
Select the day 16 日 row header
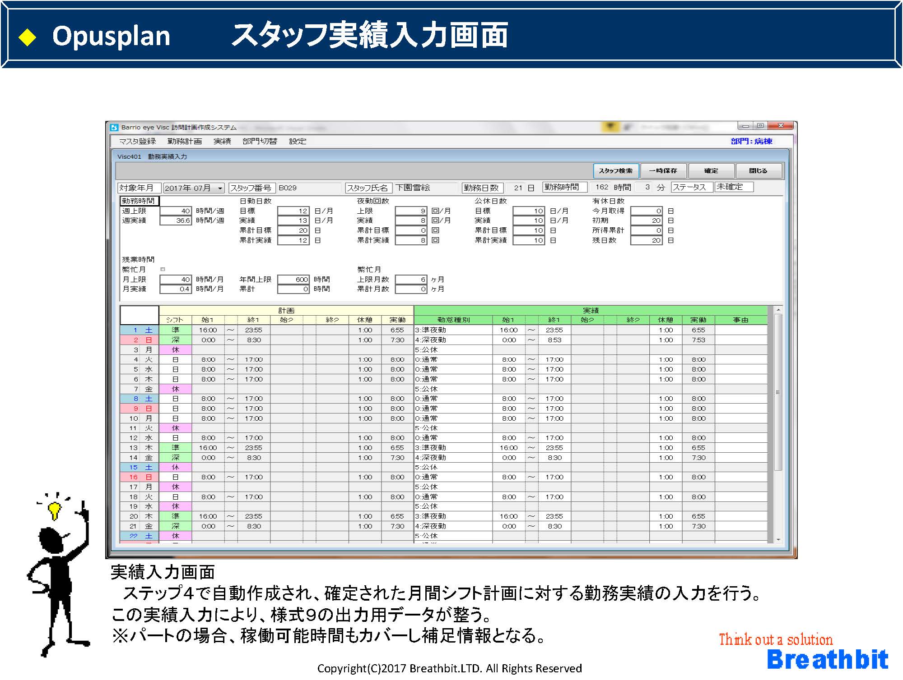pyautogui.click(x=140, y=477)
